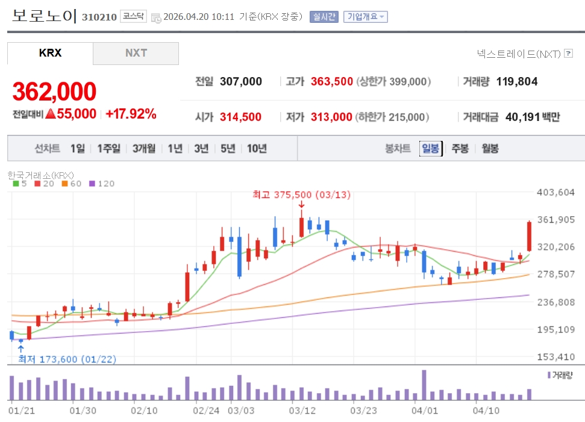Click the green 5-day moving average legend
The height and width of the screenshot is (422, 585).
(16, 184)
